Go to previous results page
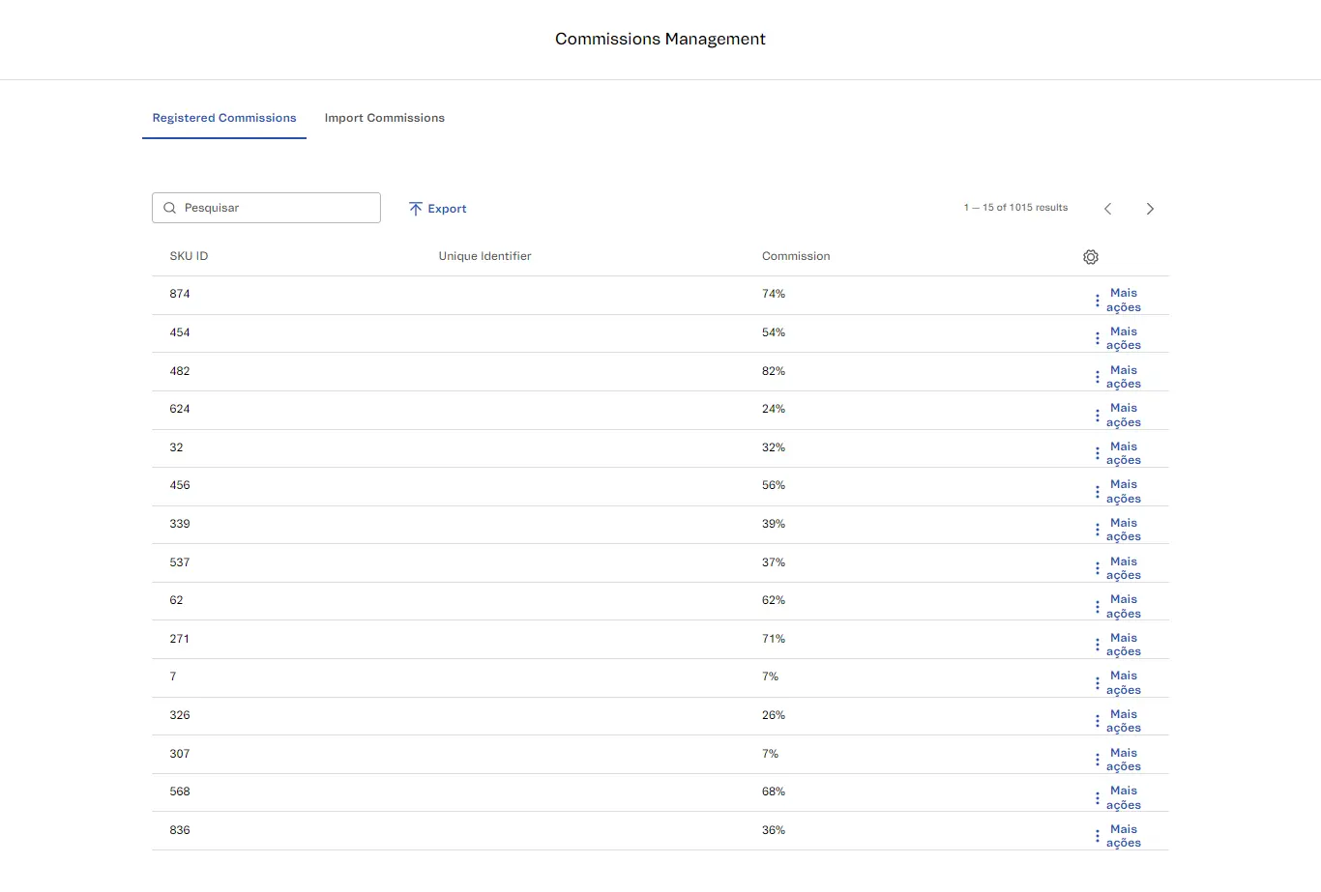Screen dimensions: 1321x892 pos(1108,209)
